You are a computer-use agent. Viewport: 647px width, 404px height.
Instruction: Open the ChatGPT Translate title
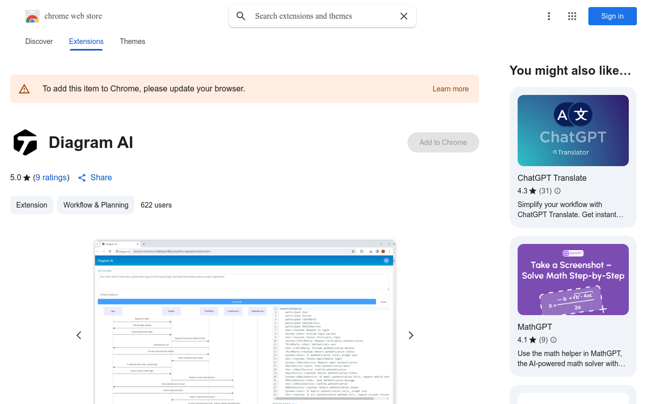tap(552, 178)
